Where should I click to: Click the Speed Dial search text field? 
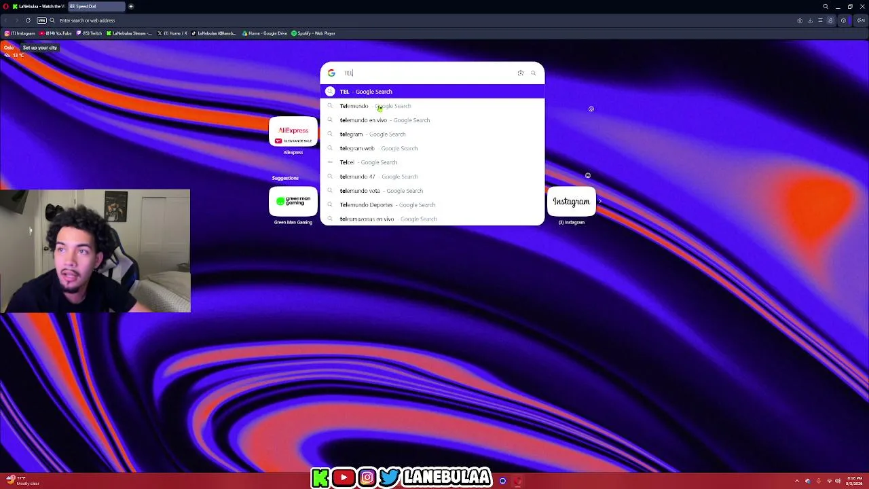[x=428, y=73]
